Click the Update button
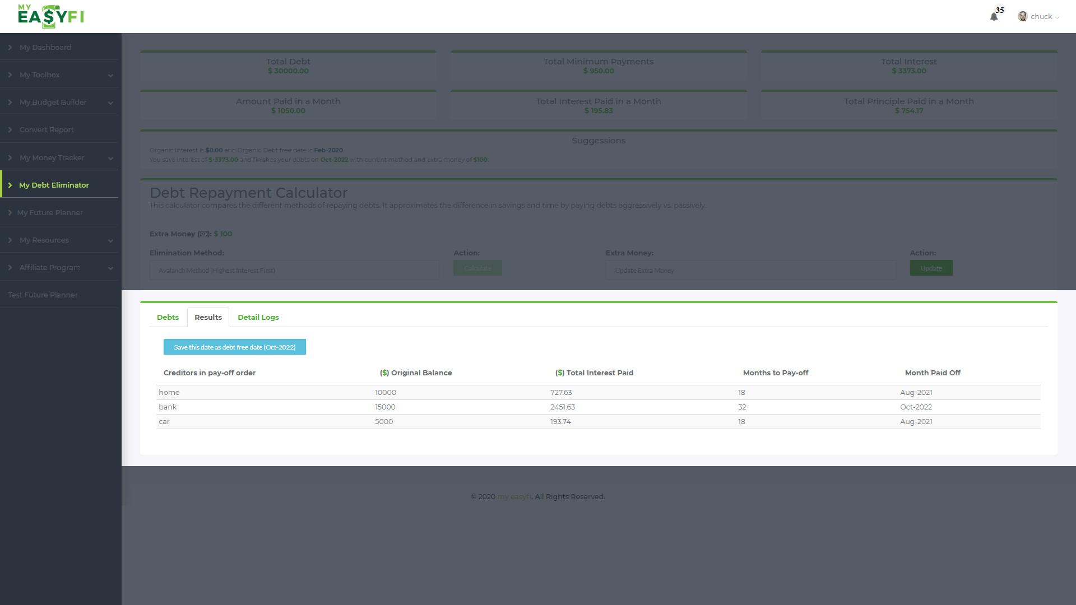Image resolution: width=1076 pixels, height=605 pixels. click(931, 268)
